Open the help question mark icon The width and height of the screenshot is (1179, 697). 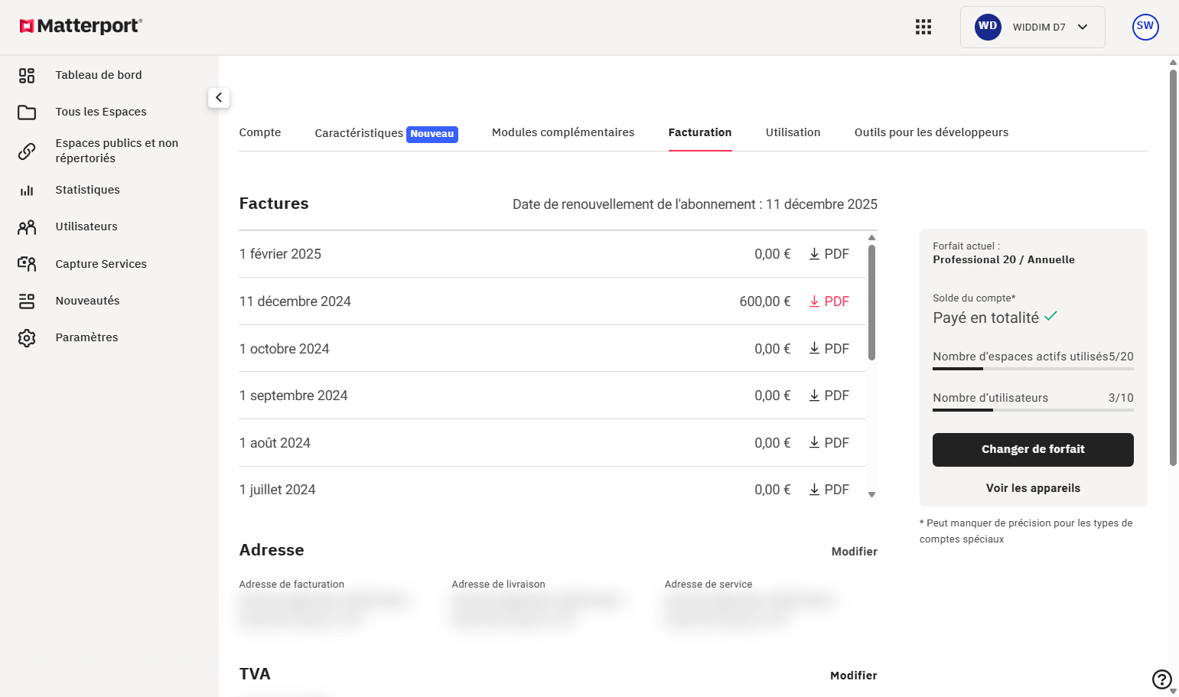click(1161, 679)
